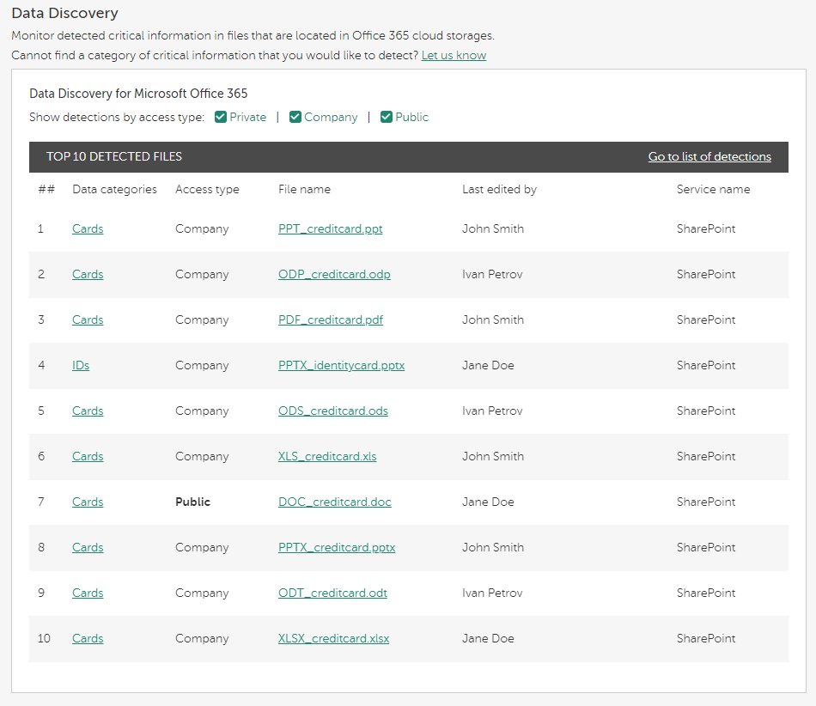Click the Cards category in row 1

click(x=88, y=228)
